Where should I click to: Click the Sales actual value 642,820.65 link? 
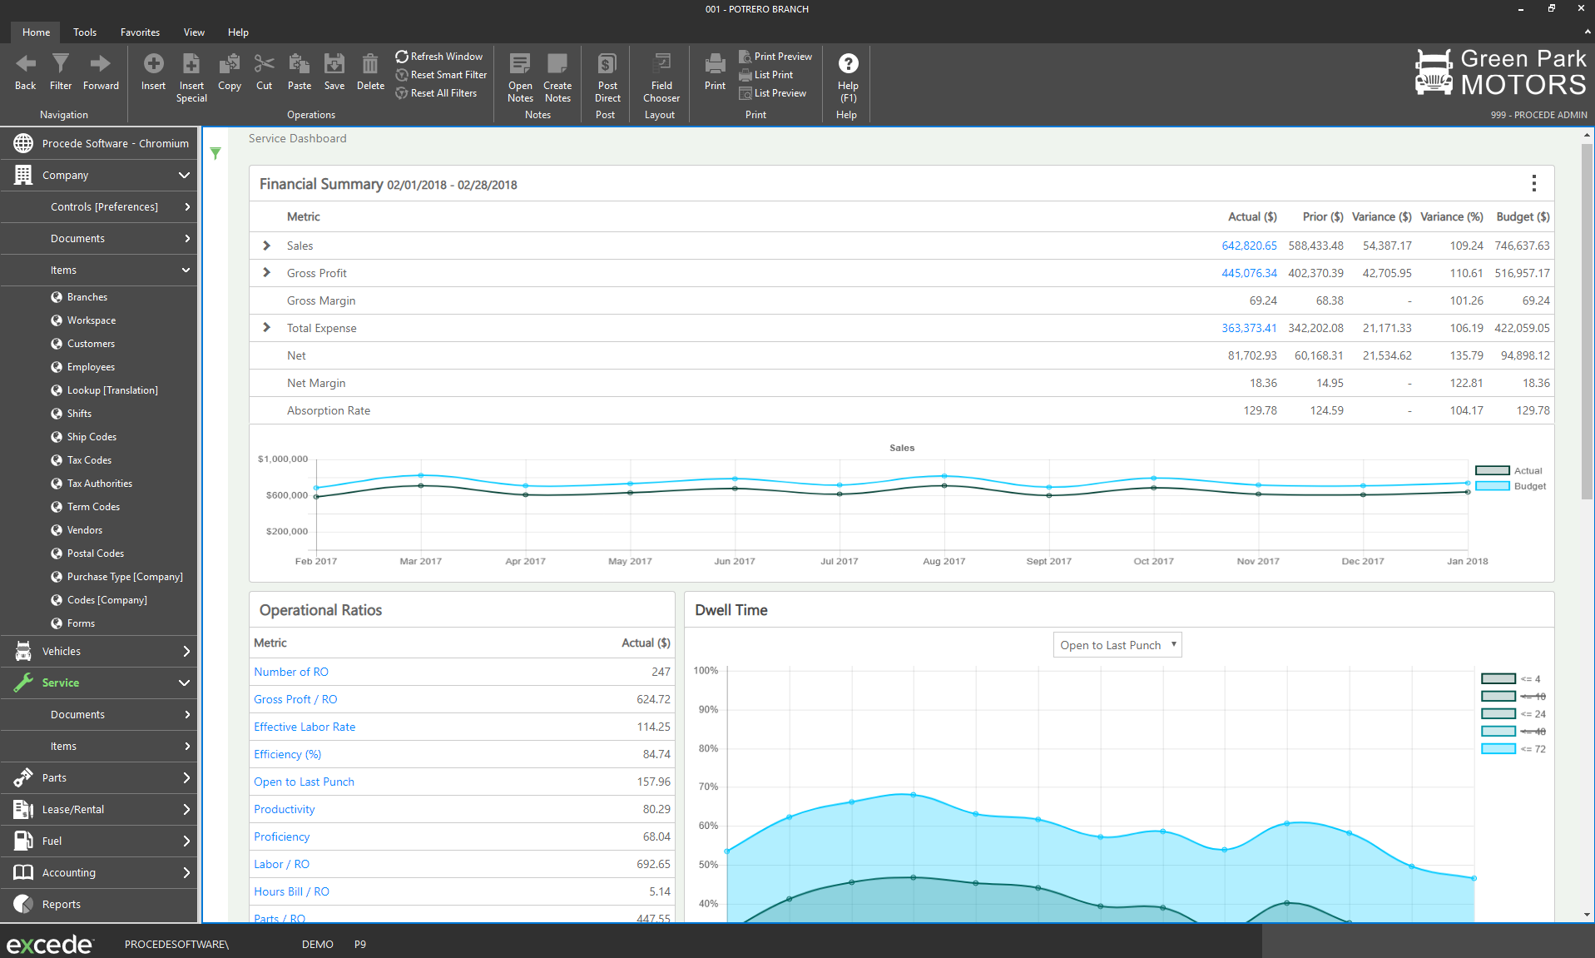pos(1249,246)
